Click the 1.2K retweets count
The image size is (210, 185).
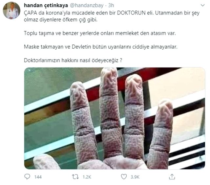pos(87,177)
